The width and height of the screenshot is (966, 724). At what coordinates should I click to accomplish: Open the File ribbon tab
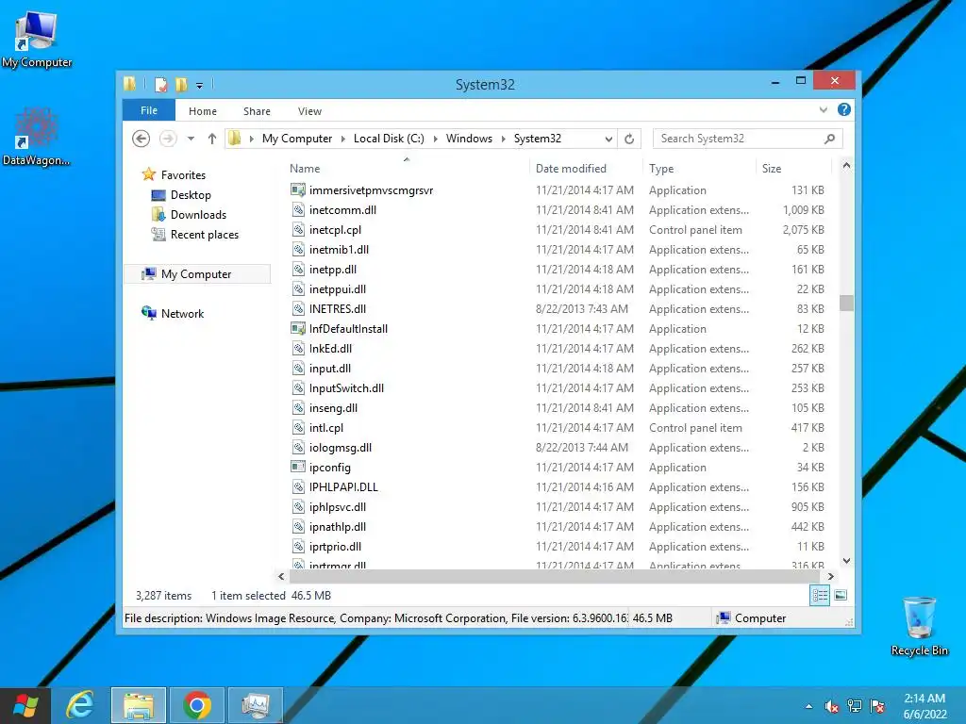click(149, 110)
